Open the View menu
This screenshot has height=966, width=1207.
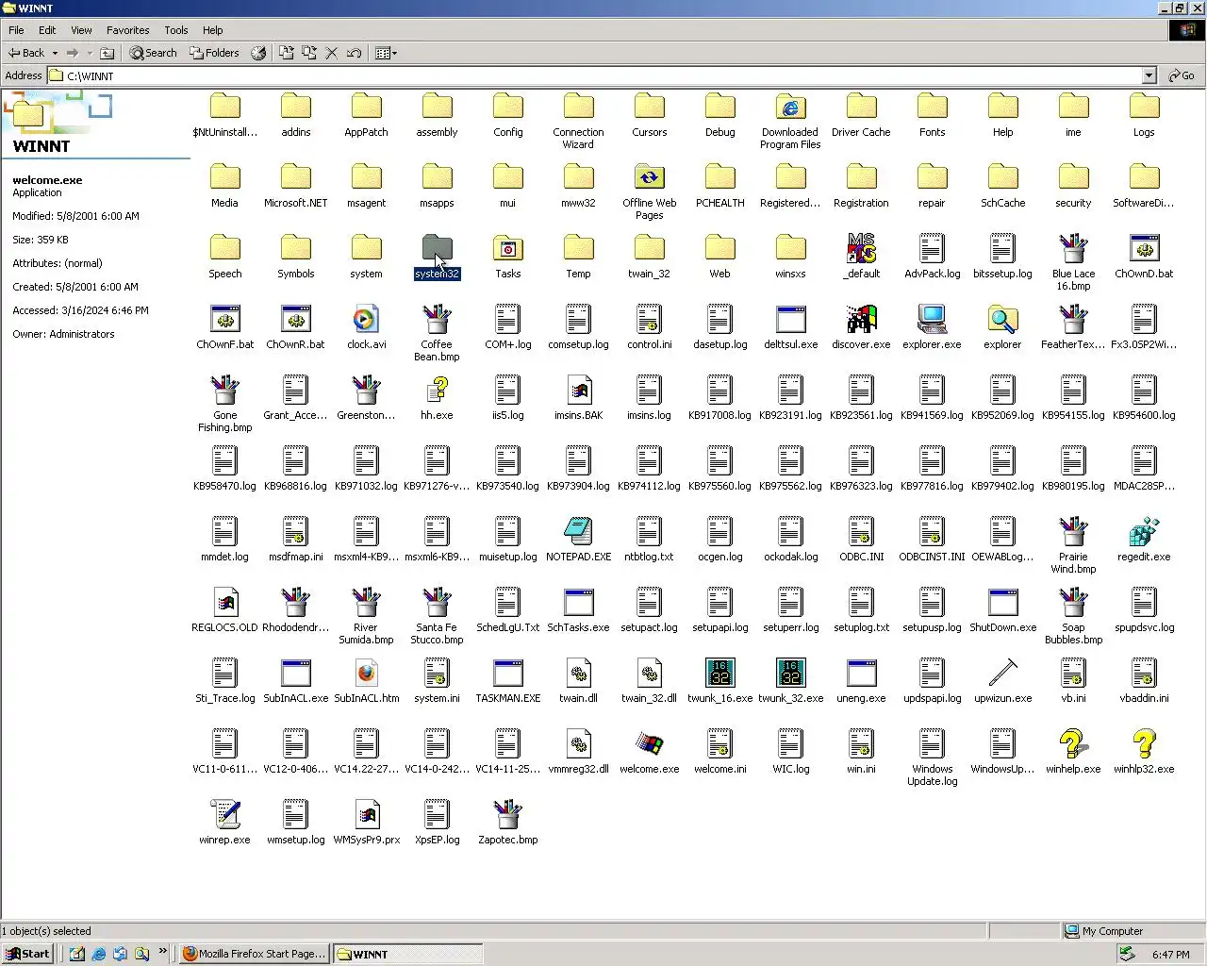(82, 30)
